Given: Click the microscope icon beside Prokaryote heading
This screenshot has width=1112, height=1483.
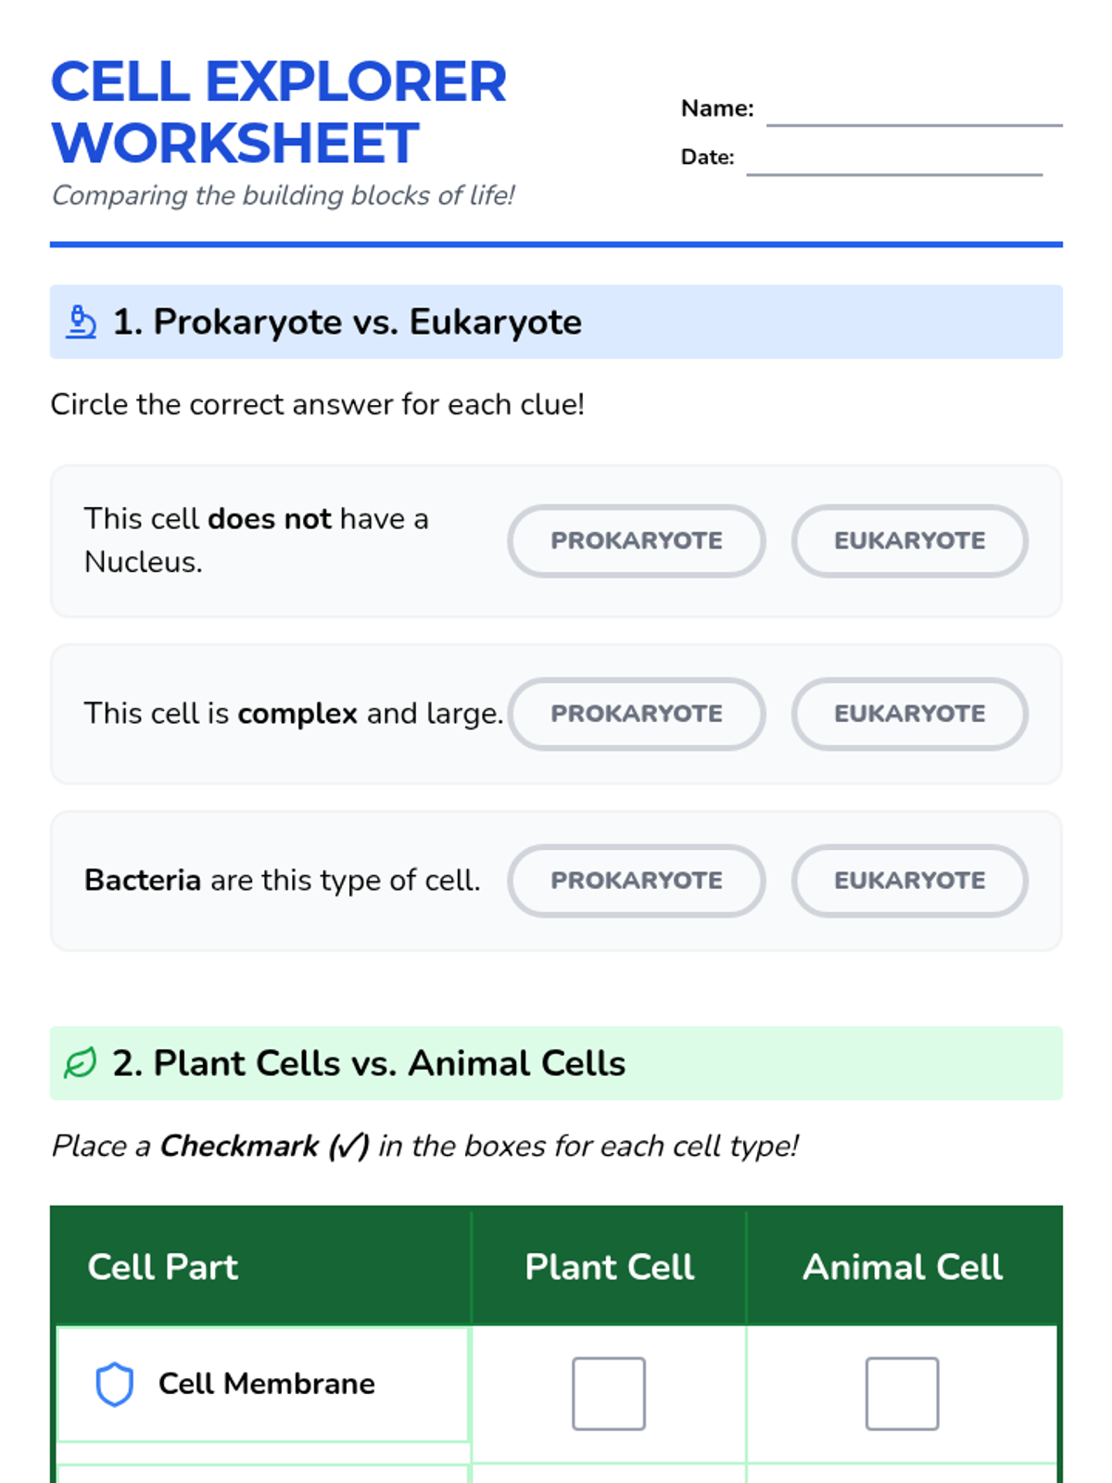Looking at the screenshot, I should (82, 323).
